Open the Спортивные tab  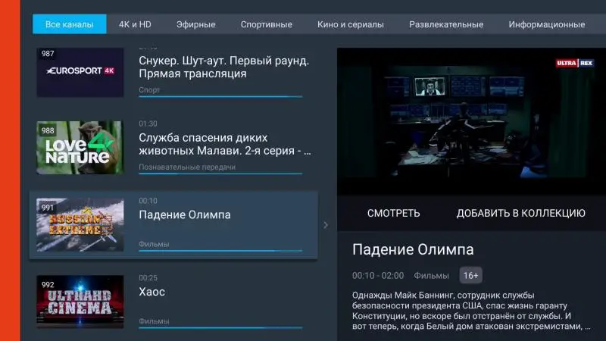267,24
